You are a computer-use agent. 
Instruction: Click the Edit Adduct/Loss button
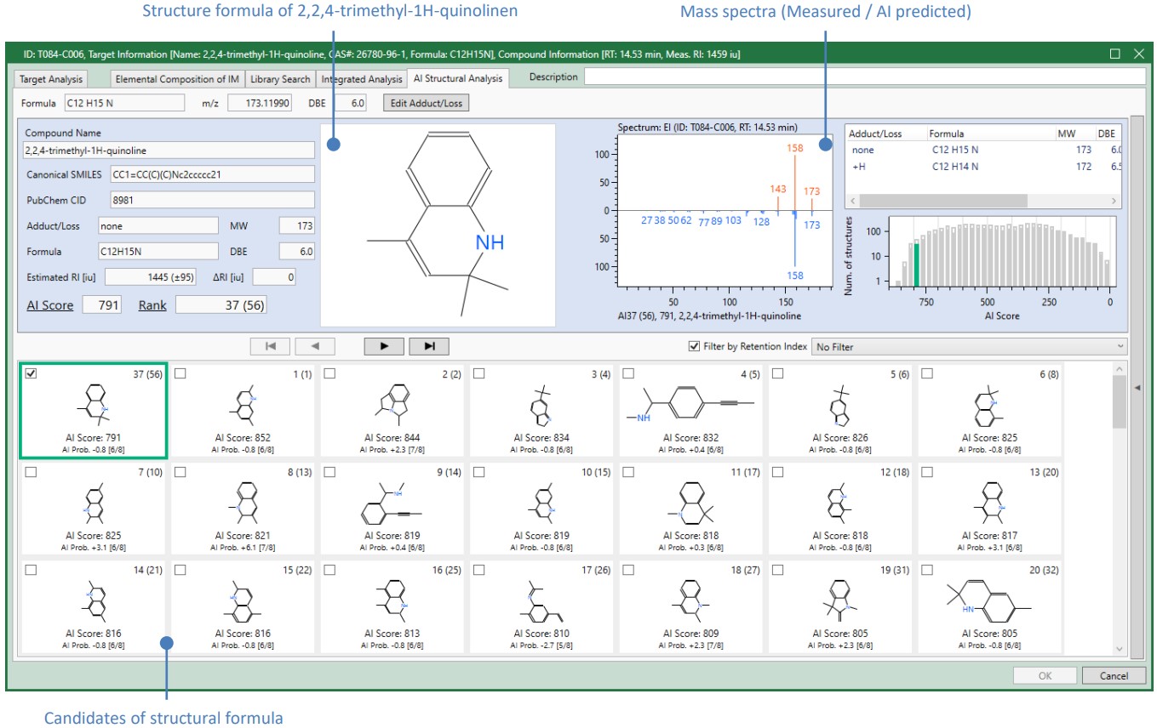click(426, 103)
